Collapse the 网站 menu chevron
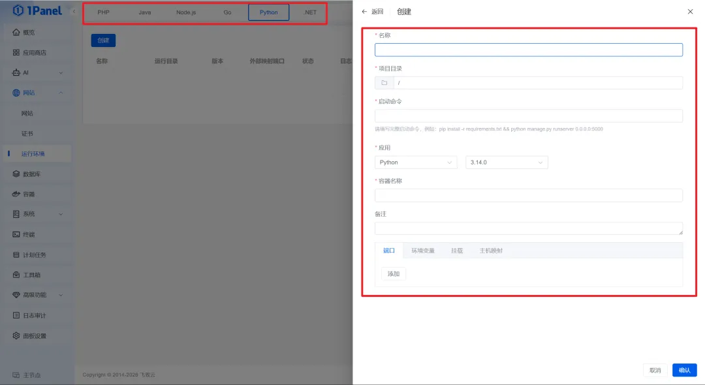The width and height of the screenshot is (705, 385). (x=61, y=93)
